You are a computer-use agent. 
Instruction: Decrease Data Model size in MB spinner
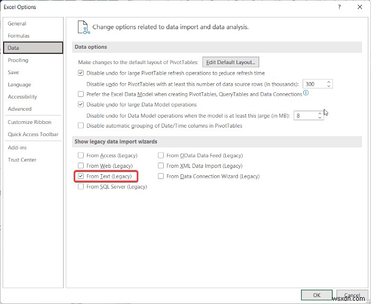[x=320, y=117]
